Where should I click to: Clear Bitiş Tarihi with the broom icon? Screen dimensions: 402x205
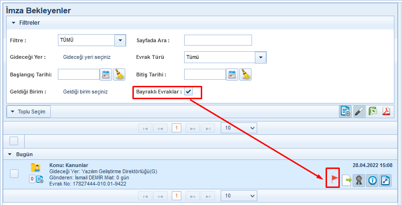click(x=245, y=75)
